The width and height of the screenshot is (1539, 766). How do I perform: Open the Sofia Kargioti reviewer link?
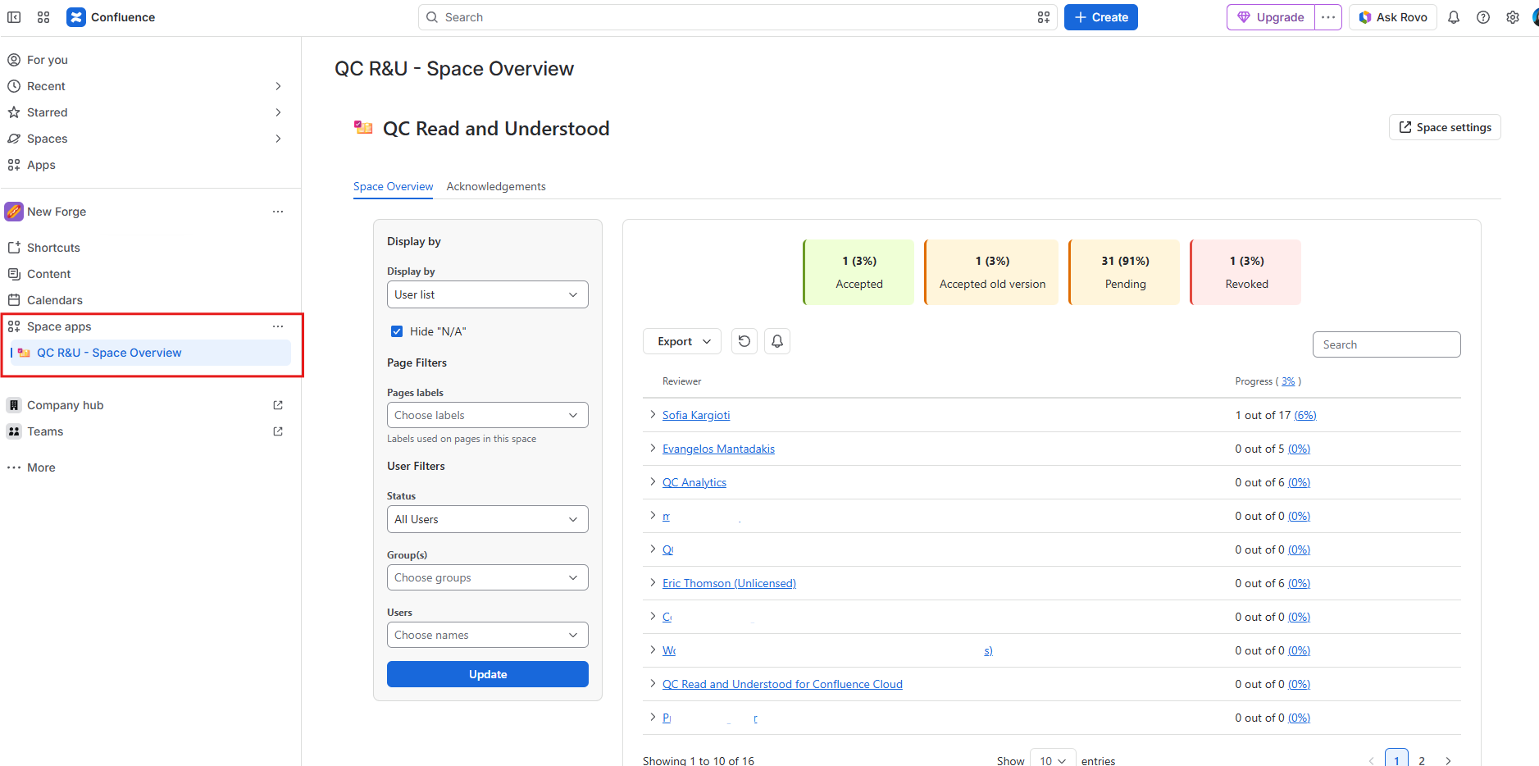(x=696, y=415)
